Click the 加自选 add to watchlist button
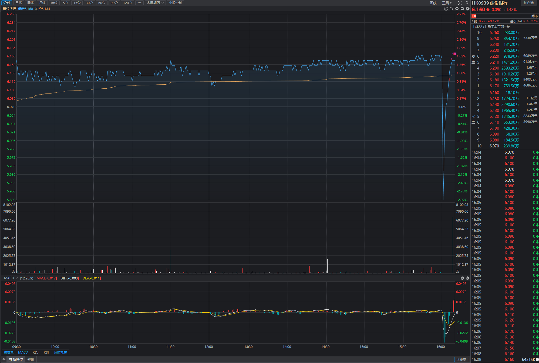This screenshot has height=363, width=539. (x=529, y=3)
